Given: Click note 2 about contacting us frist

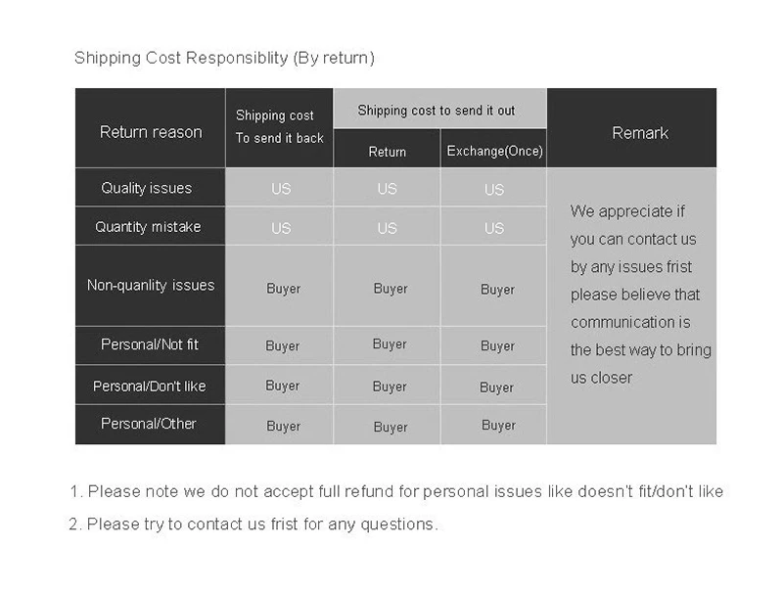Looking at the screenshot, I should point(253,525).
